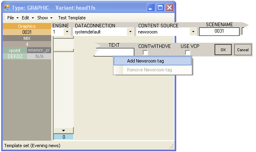Click the OK button

coord(223,50)
